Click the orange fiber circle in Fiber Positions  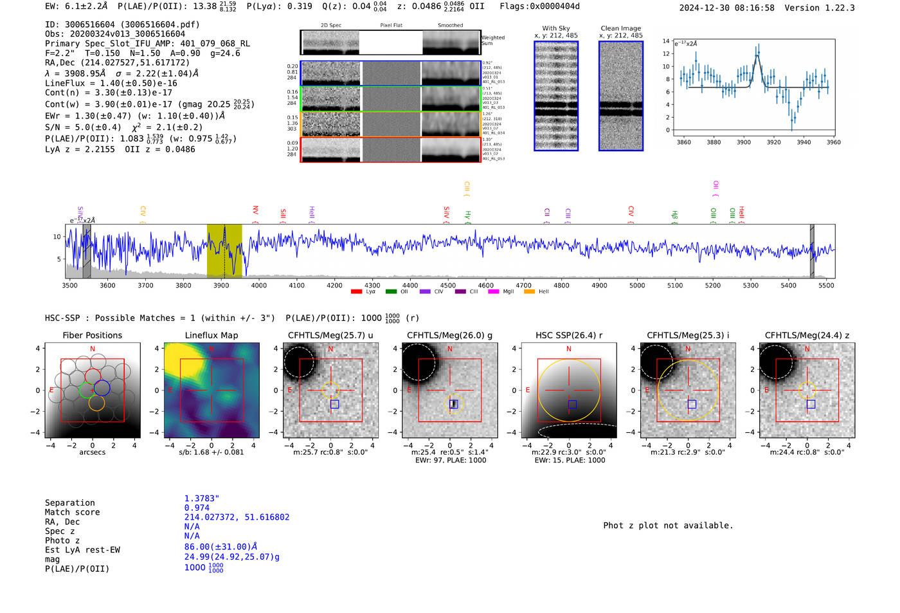pos(96,403)
